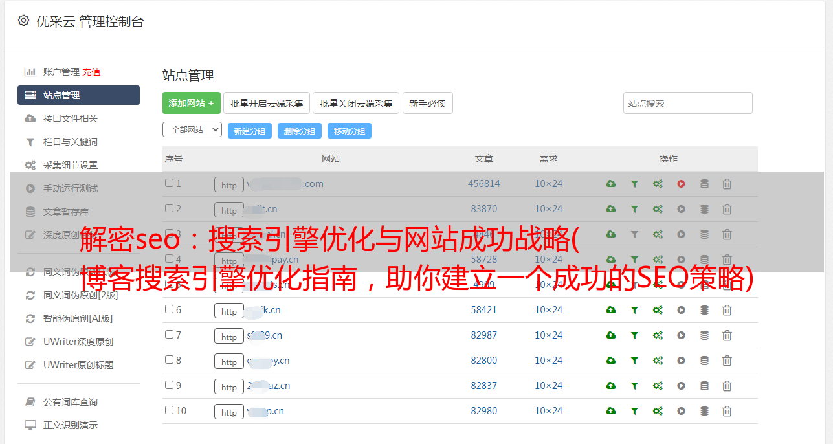This screenshot has width=833, height=444.
Task: Tick the checkbox for row 2
Action: 169,208
